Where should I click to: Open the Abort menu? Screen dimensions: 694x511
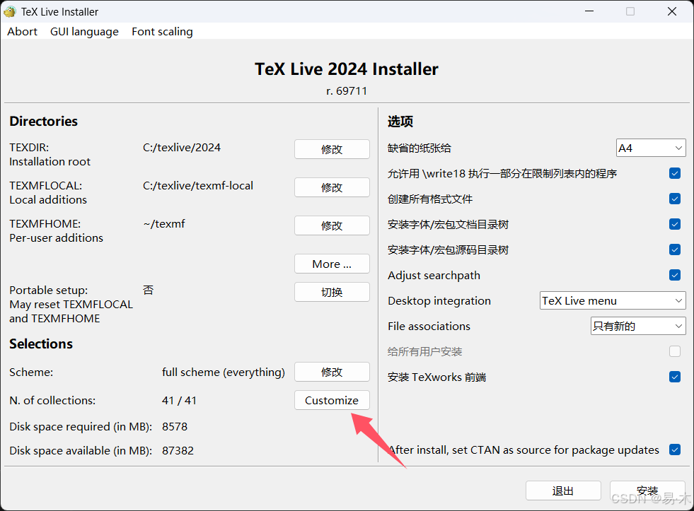coord(21,31)
